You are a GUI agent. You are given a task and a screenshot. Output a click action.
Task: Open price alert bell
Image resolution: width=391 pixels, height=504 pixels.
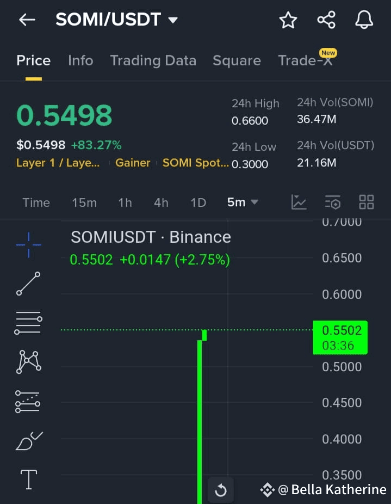[x=364, y=20]
